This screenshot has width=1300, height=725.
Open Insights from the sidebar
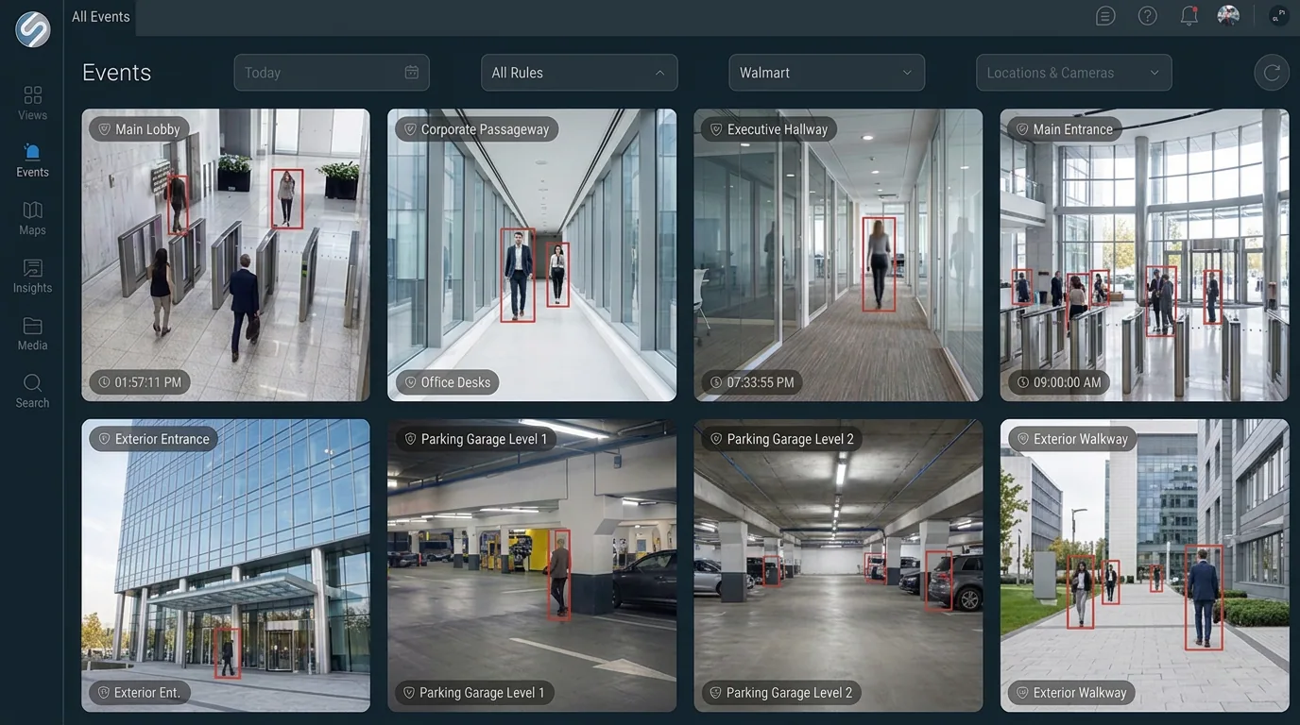coord(32,276)
